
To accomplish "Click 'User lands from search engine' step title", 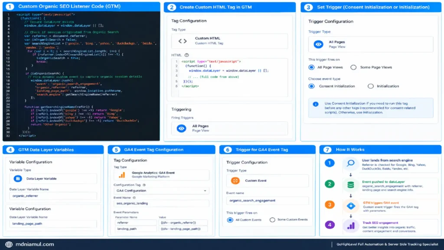I will pos(387,161).
